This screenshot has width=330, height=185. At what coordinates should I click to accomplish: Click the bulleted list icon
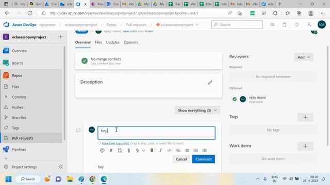[x=187, y=150]
